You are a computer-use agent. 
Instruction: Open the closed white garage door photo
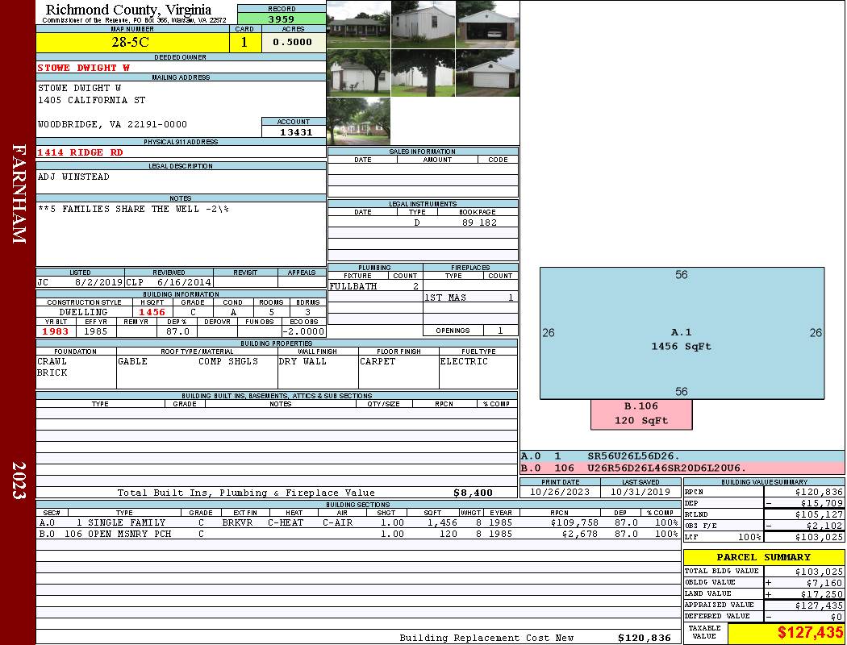click(486, 73)
